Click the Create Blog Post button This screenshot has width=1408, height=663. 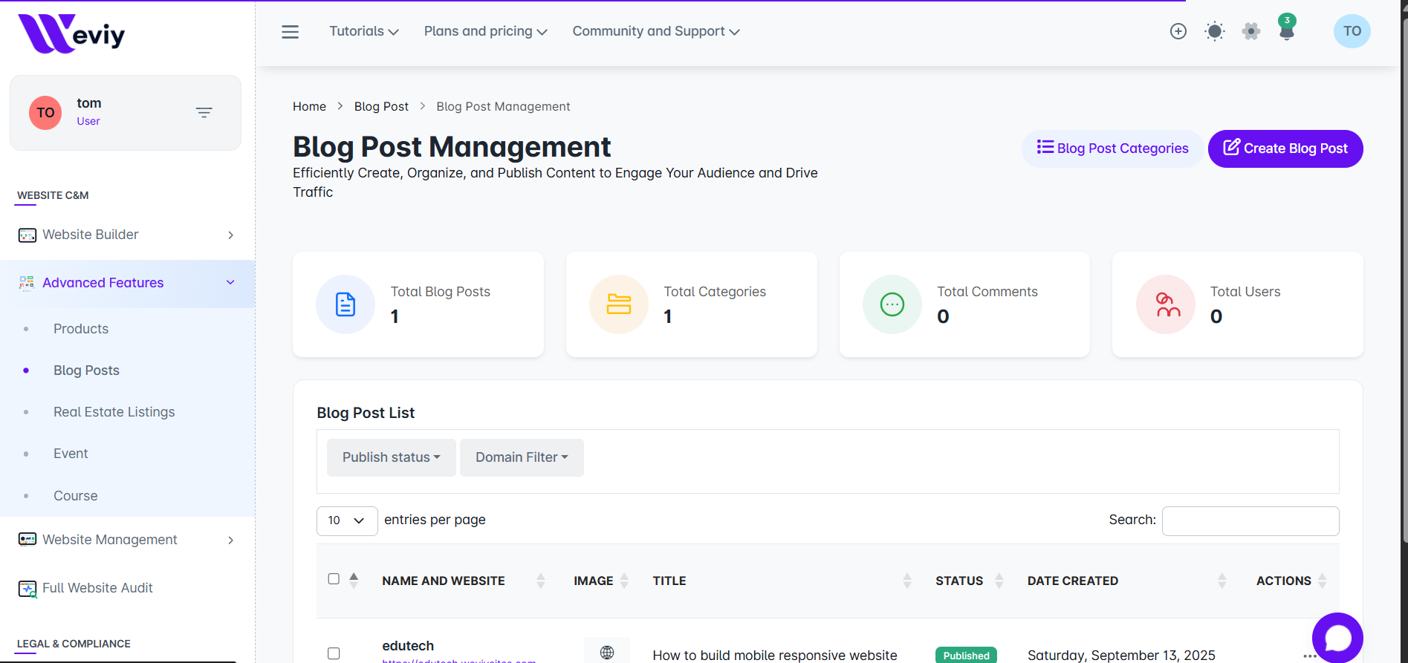tap(1285, 148)
